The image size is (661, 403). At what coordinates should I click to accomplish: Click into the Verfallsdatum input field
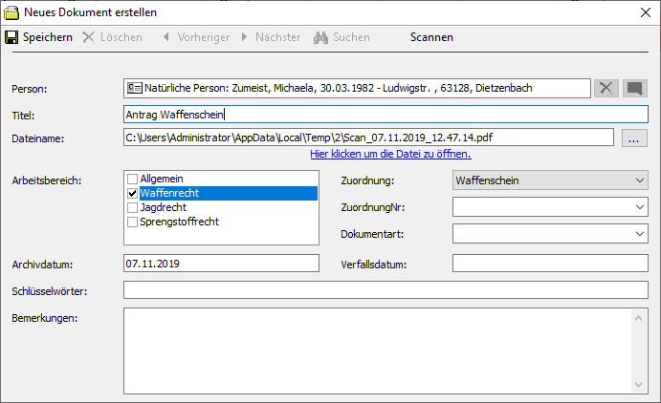pos(549,264)
